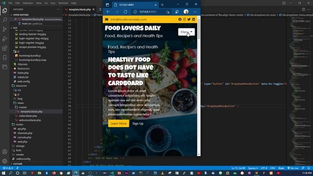
Task: Open the browser settings and more menu
Action: [195, 12]
